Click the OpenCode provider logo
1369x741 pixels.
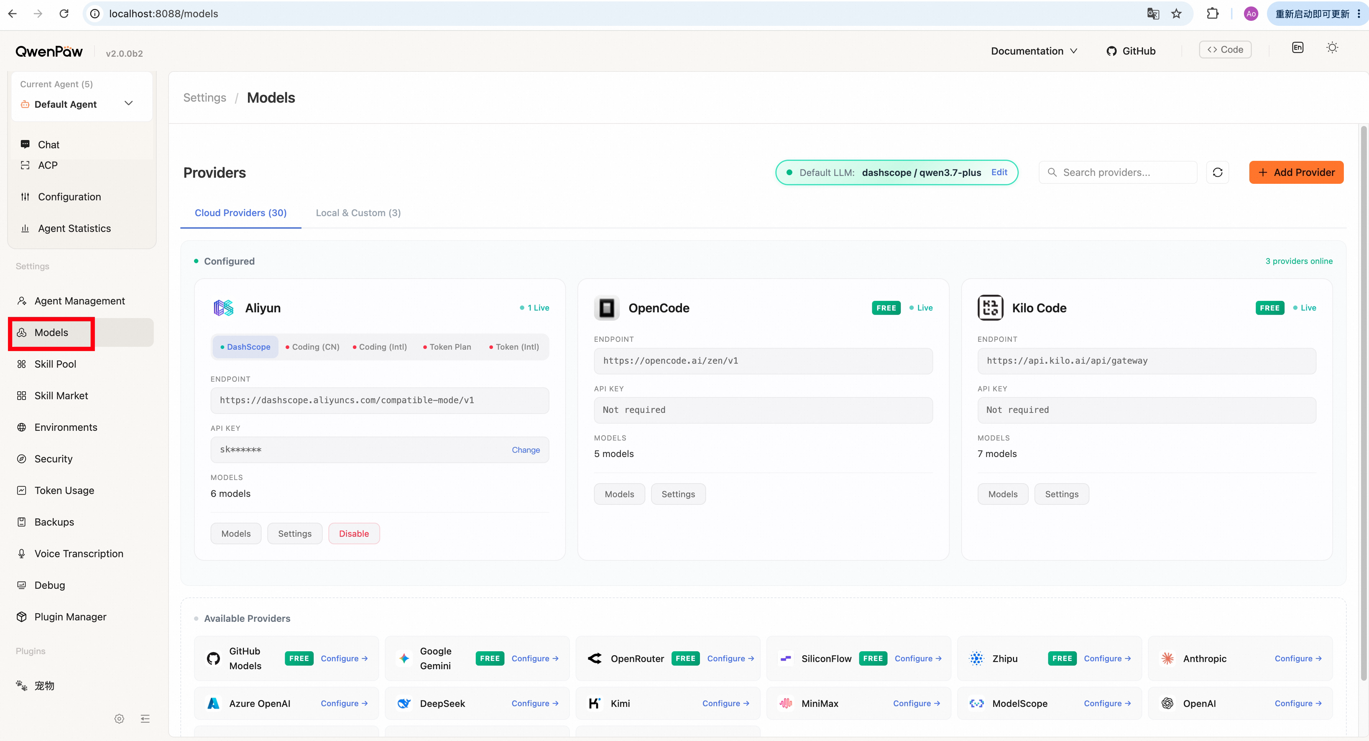pos(607,308)
